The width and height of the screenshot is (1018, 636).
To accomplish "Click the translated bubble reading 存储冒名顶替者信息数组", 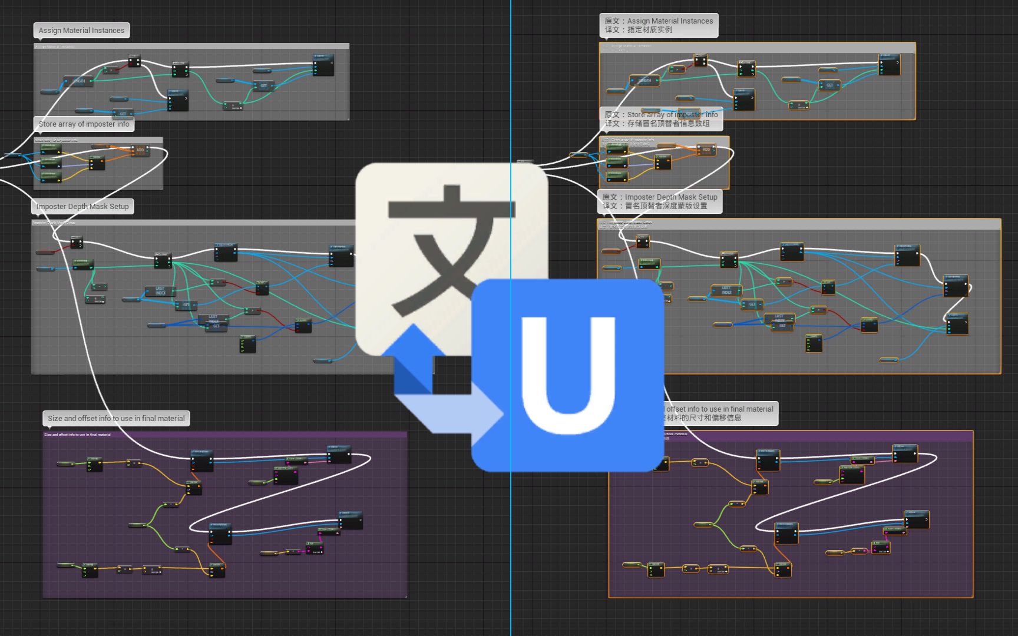I will pyautogui.click(x=661, y=119).
